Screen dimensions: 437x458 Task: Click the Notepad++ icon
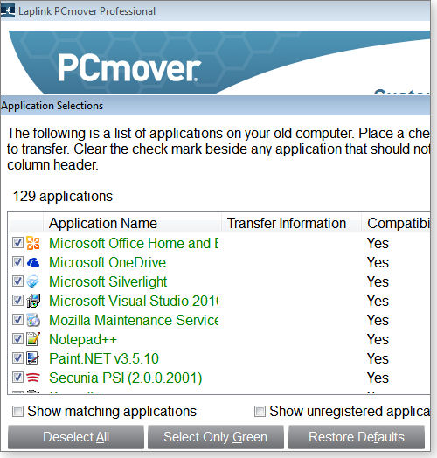[33, 339]
